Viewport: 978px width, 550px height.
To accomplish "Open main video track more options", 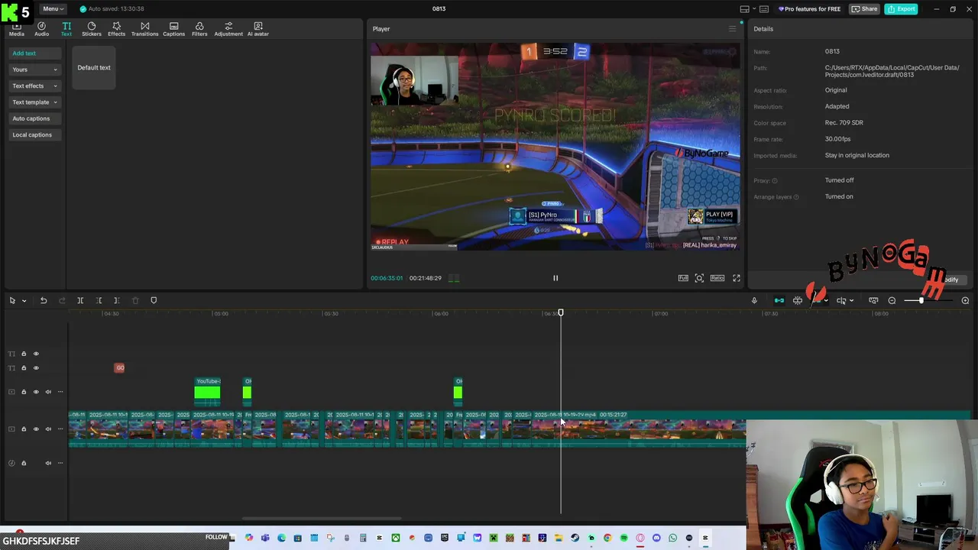I will click(x=60, y=429).
